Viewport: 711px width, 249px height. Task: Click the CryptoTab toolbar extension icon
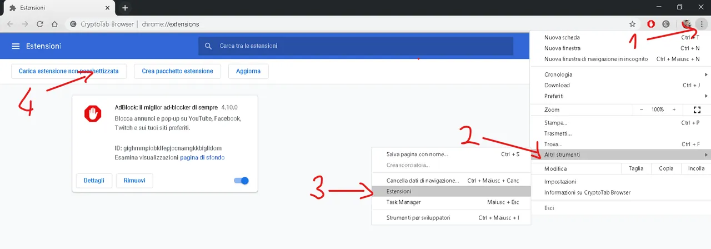tap(666, 24)
